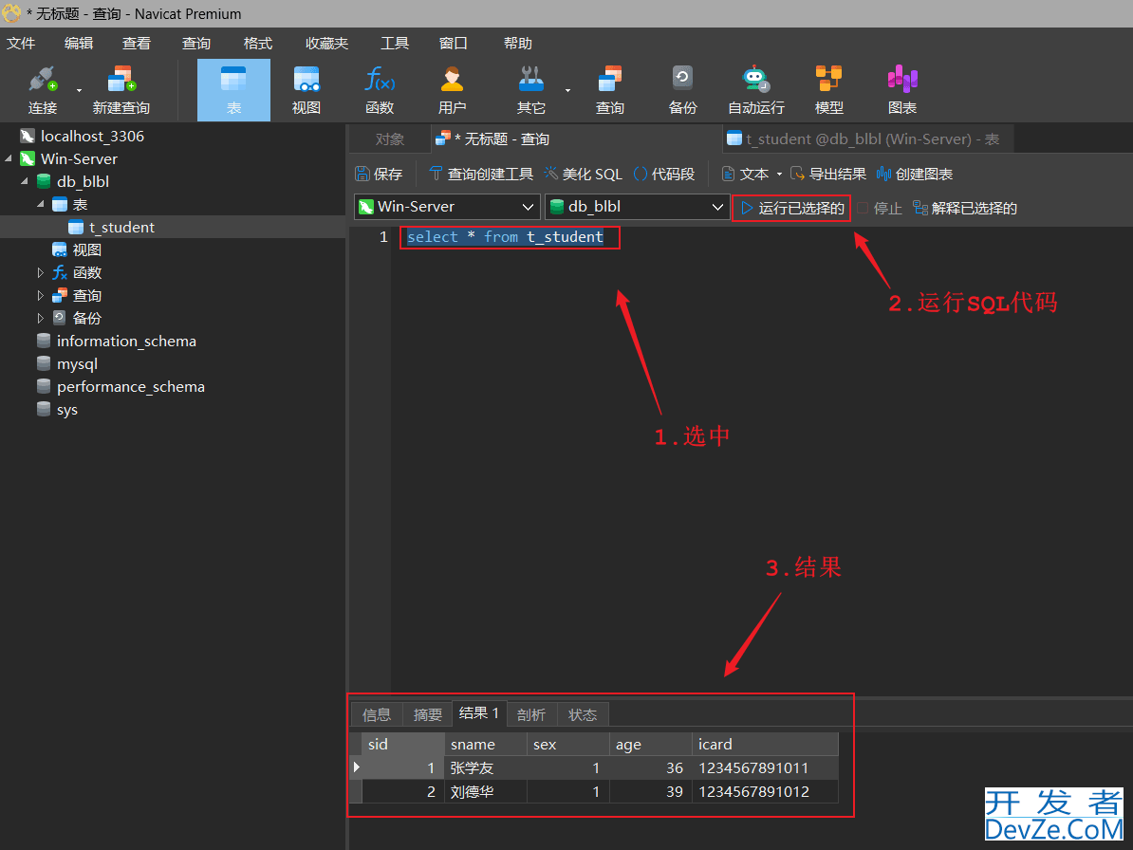
Task: Click the Automation (自动运行) robot icon
Action: (x=756, y=89)
